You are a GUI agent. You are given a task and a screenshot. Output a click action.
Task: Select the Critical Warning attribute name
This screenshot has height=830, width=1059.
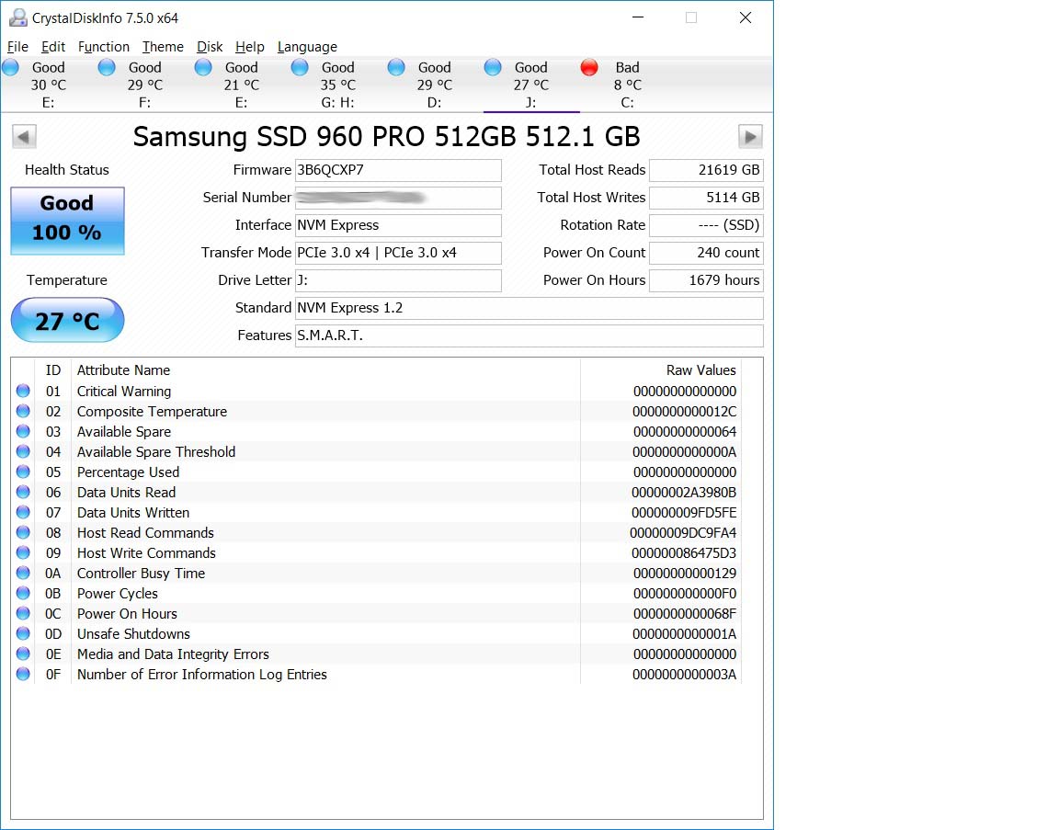tap(123, 391)
